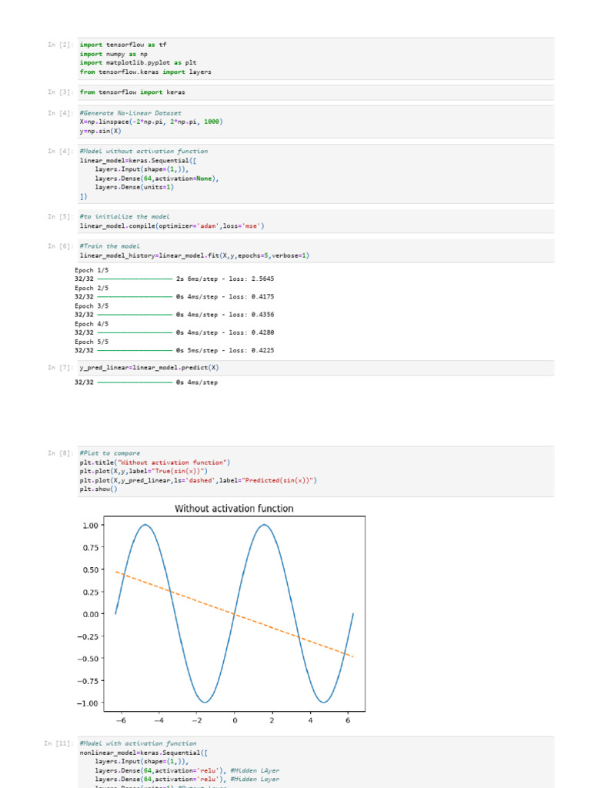Click the Epoch 5/5 progress bar
The width and height of the screenshot is (591, 788).
(135, 350)
